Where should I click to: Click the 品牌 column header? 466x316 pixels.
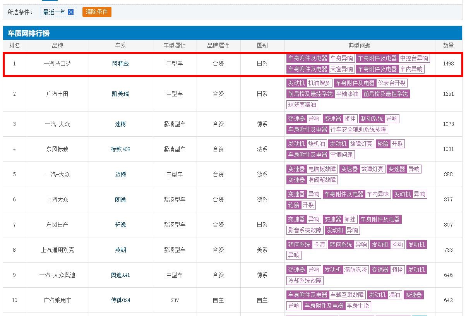58,45
